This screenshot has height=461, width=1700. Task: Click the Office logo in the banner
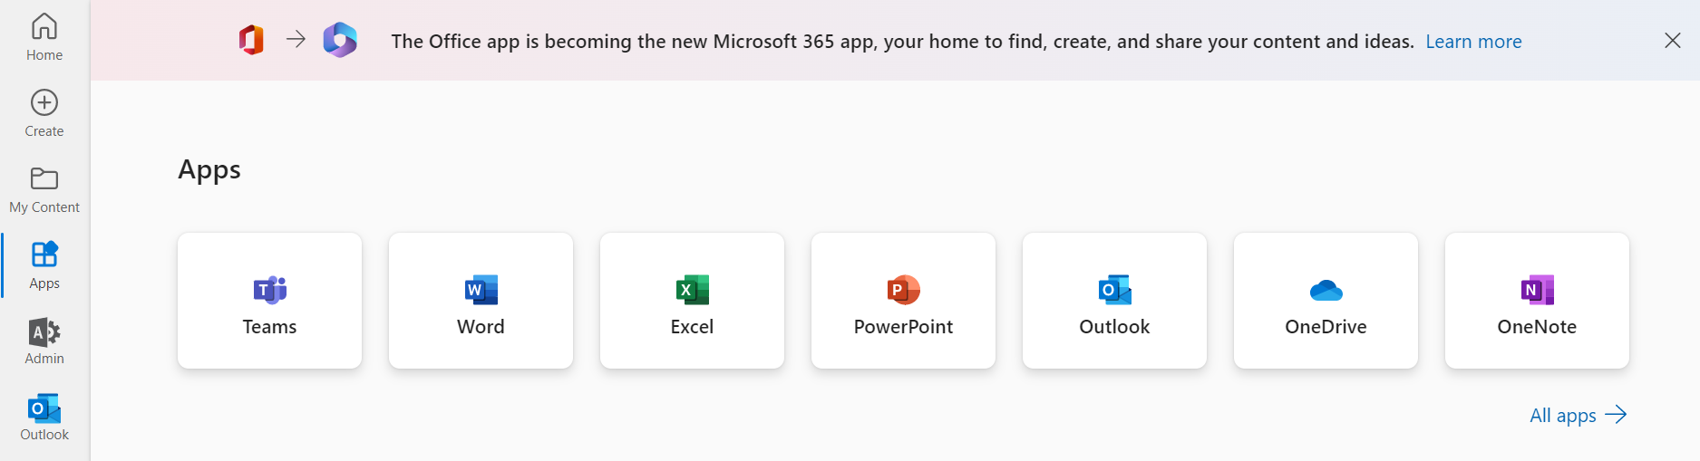coord(251,40)
